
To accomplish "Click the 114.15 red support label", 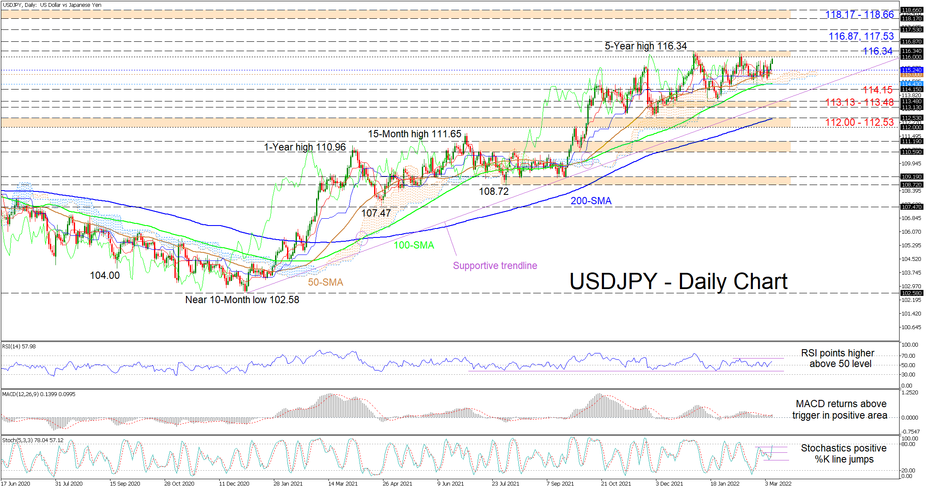I will [x=877, y=90].
